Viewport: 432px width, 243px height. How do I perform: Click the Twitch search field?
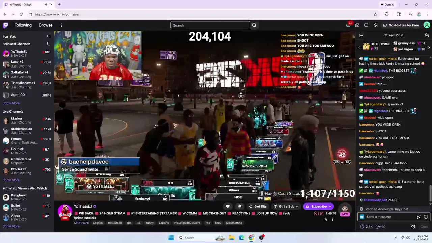tap(210, 25)
